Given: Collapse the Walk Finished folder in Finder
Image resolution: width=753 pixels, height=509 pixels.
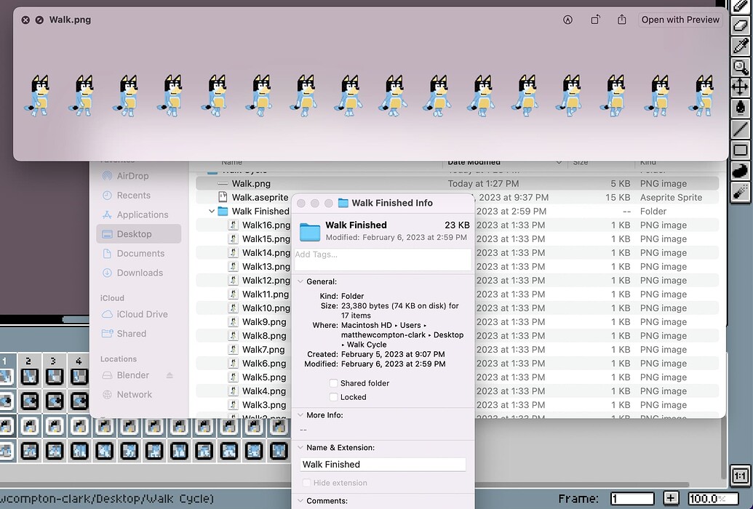Looking at the screenshot, I should tap(213, 211).
